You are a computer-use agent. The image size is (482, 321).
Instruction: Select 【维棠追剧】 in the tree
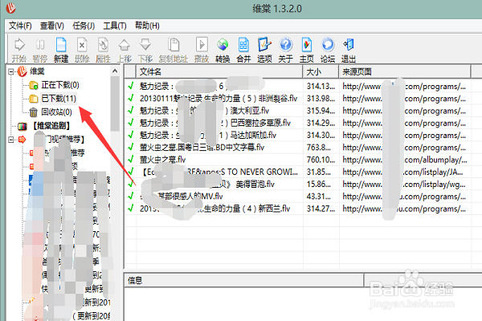point(51,126)
